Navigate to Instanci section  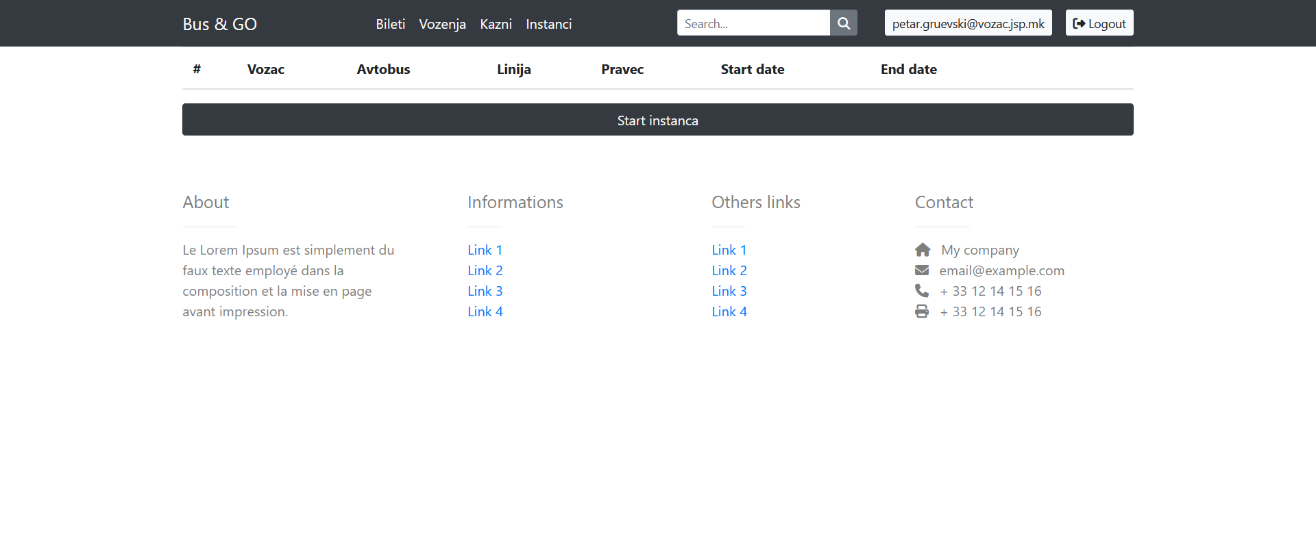[548, 24]
